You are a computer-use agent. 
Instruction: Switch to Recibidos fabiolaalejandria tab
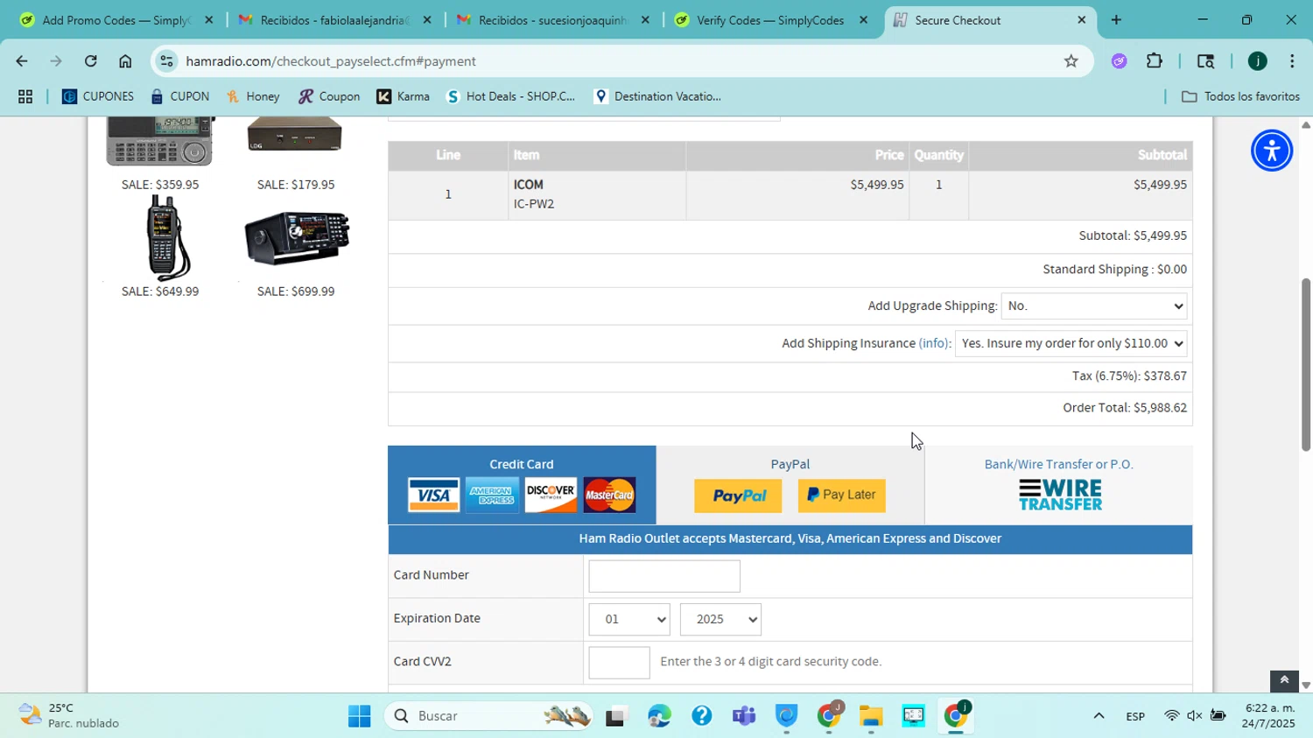coord(333,20)
